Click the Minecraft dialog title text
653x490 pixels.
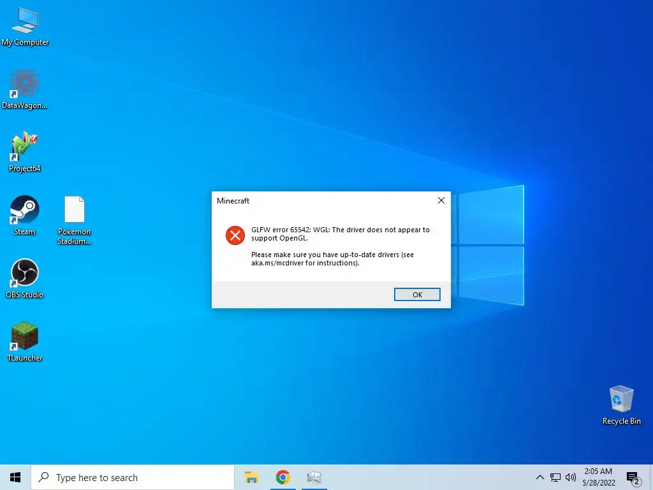(x=233, y=201)
